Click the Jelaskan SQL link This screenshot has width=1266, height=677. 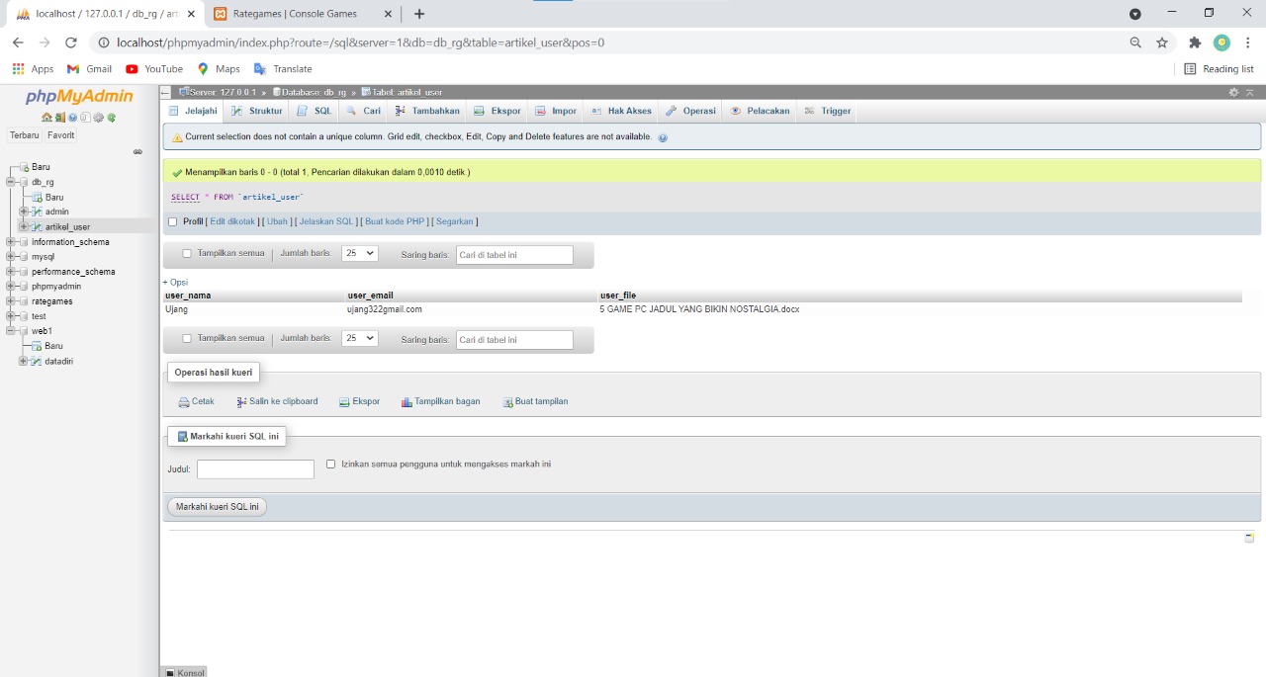(x=326, y=222)
